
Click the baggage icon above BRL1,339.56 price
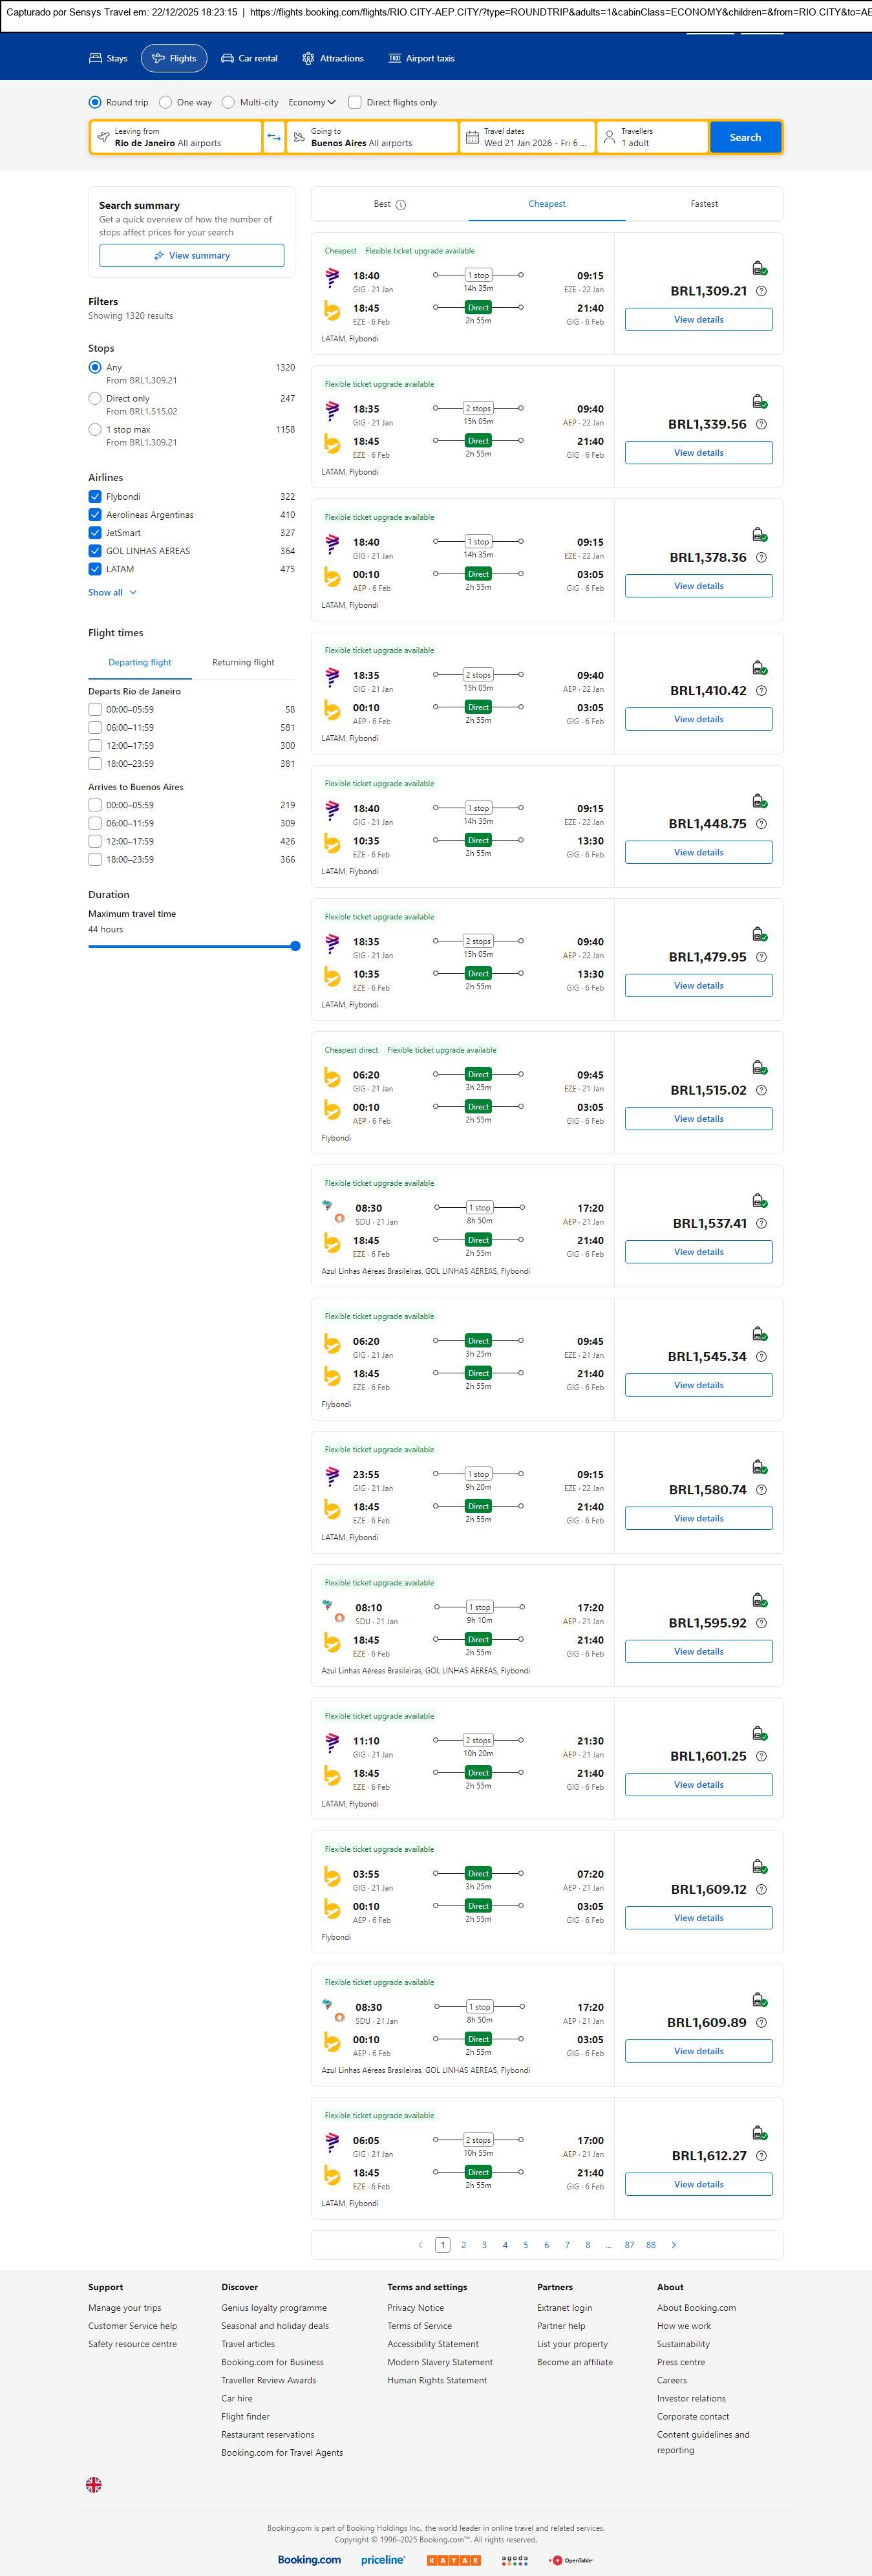pyautogui.click(x=759, y=401)
